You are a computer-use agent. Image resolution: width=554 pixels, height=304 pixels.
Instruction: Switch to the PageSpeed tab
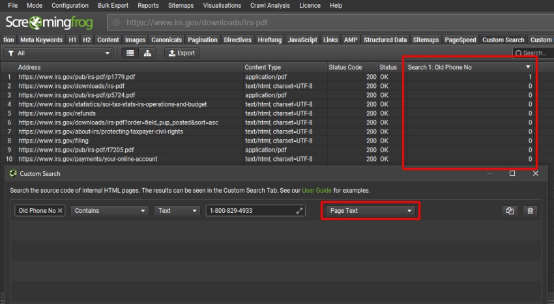tap(460, 40)
